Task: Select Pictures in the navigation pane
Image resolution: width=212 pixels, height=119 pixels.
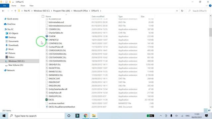Action: [x=12, y=53]
